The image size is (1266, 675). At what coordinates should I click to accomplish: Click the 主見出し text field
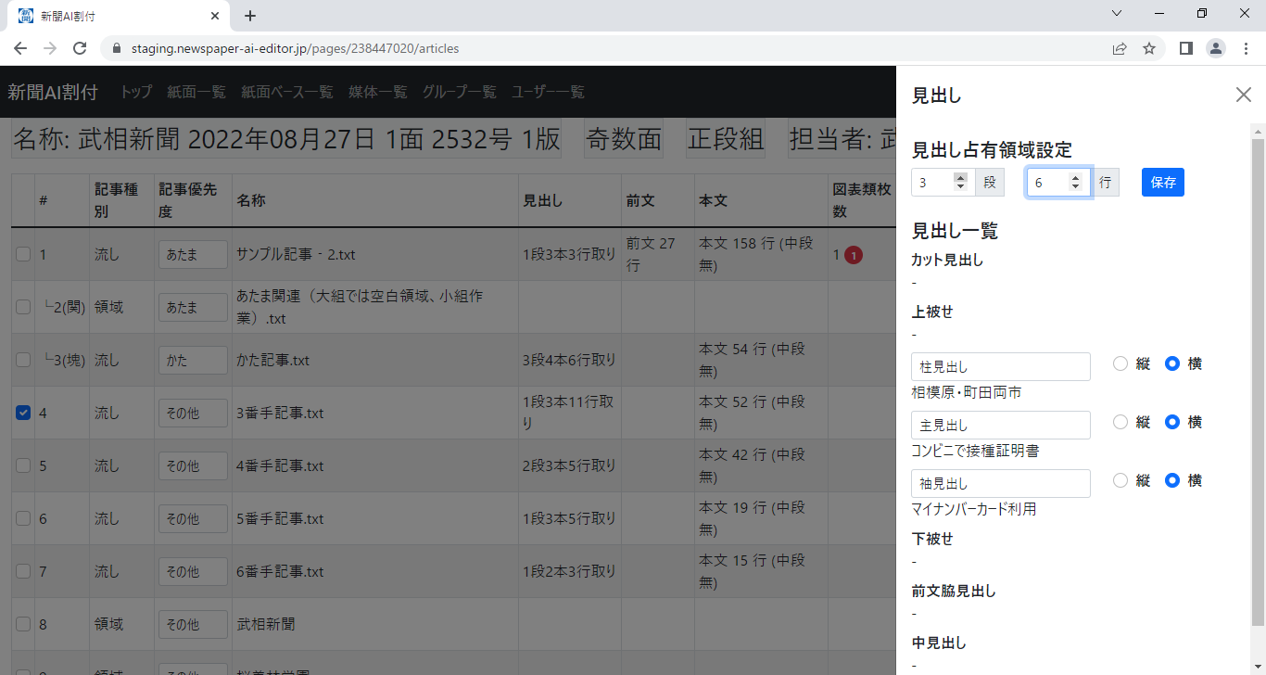click(1001, 425)
